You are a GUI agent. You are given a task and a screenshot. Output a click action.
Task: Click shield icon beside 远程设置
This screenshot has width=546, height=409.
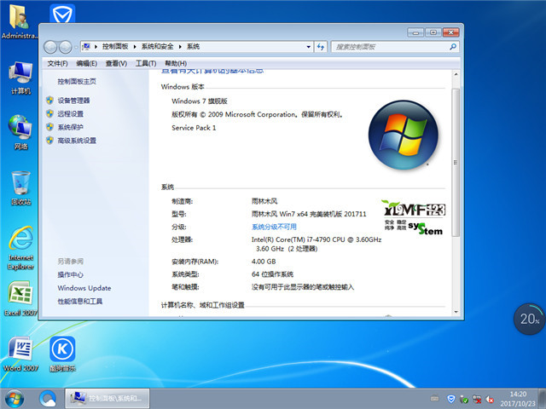[49, 113]
